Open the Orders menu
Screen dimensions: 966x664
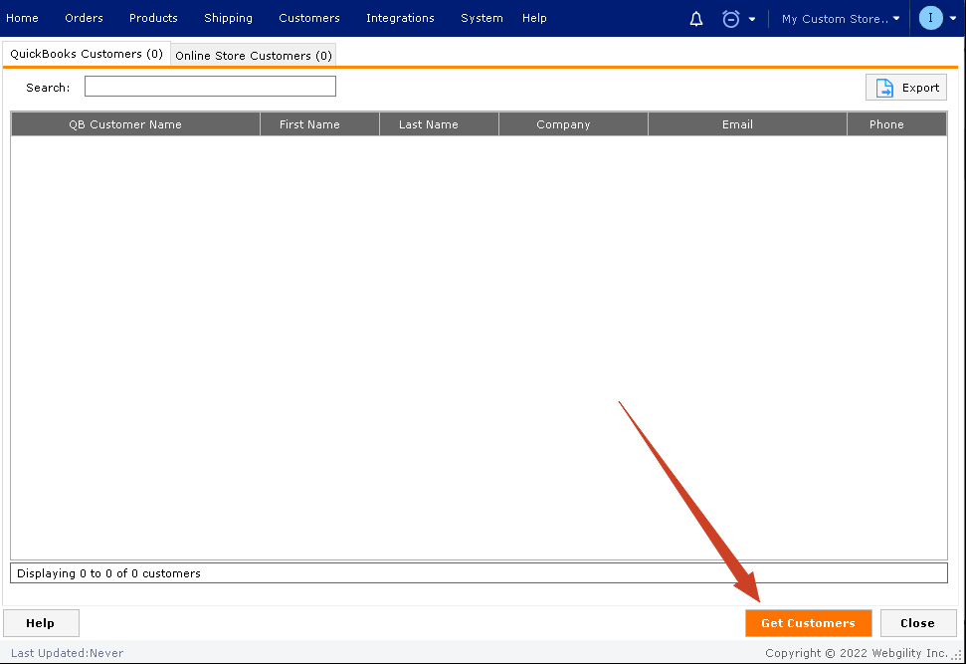coord(84,18)
